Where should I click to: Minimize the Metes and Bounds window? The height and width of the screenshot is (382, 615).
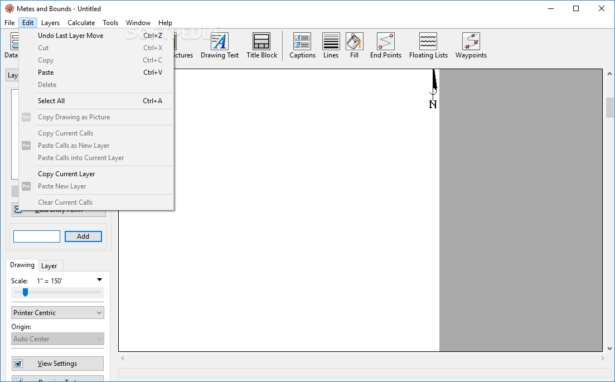click(x=551, y=8)
